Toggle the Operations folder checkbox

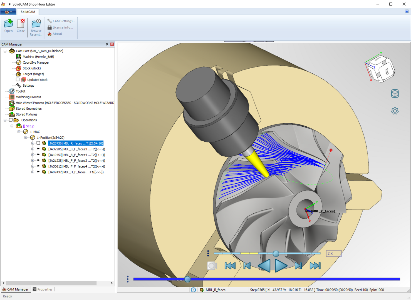pyautogui.click(x=11, y=120)
